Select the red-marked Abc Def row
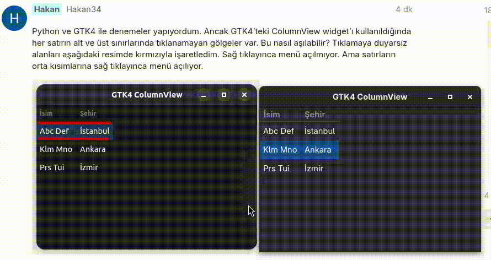Image resolution: width=491 pixels, height=260 pixels. (x=74, y=131)
